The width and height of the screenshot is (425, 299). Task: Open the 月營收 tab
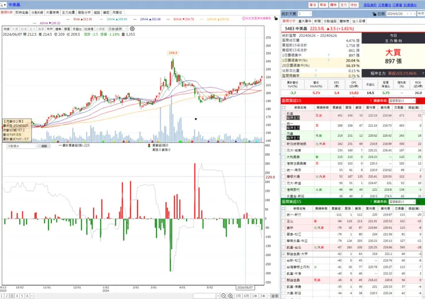(x=117, y=13)
